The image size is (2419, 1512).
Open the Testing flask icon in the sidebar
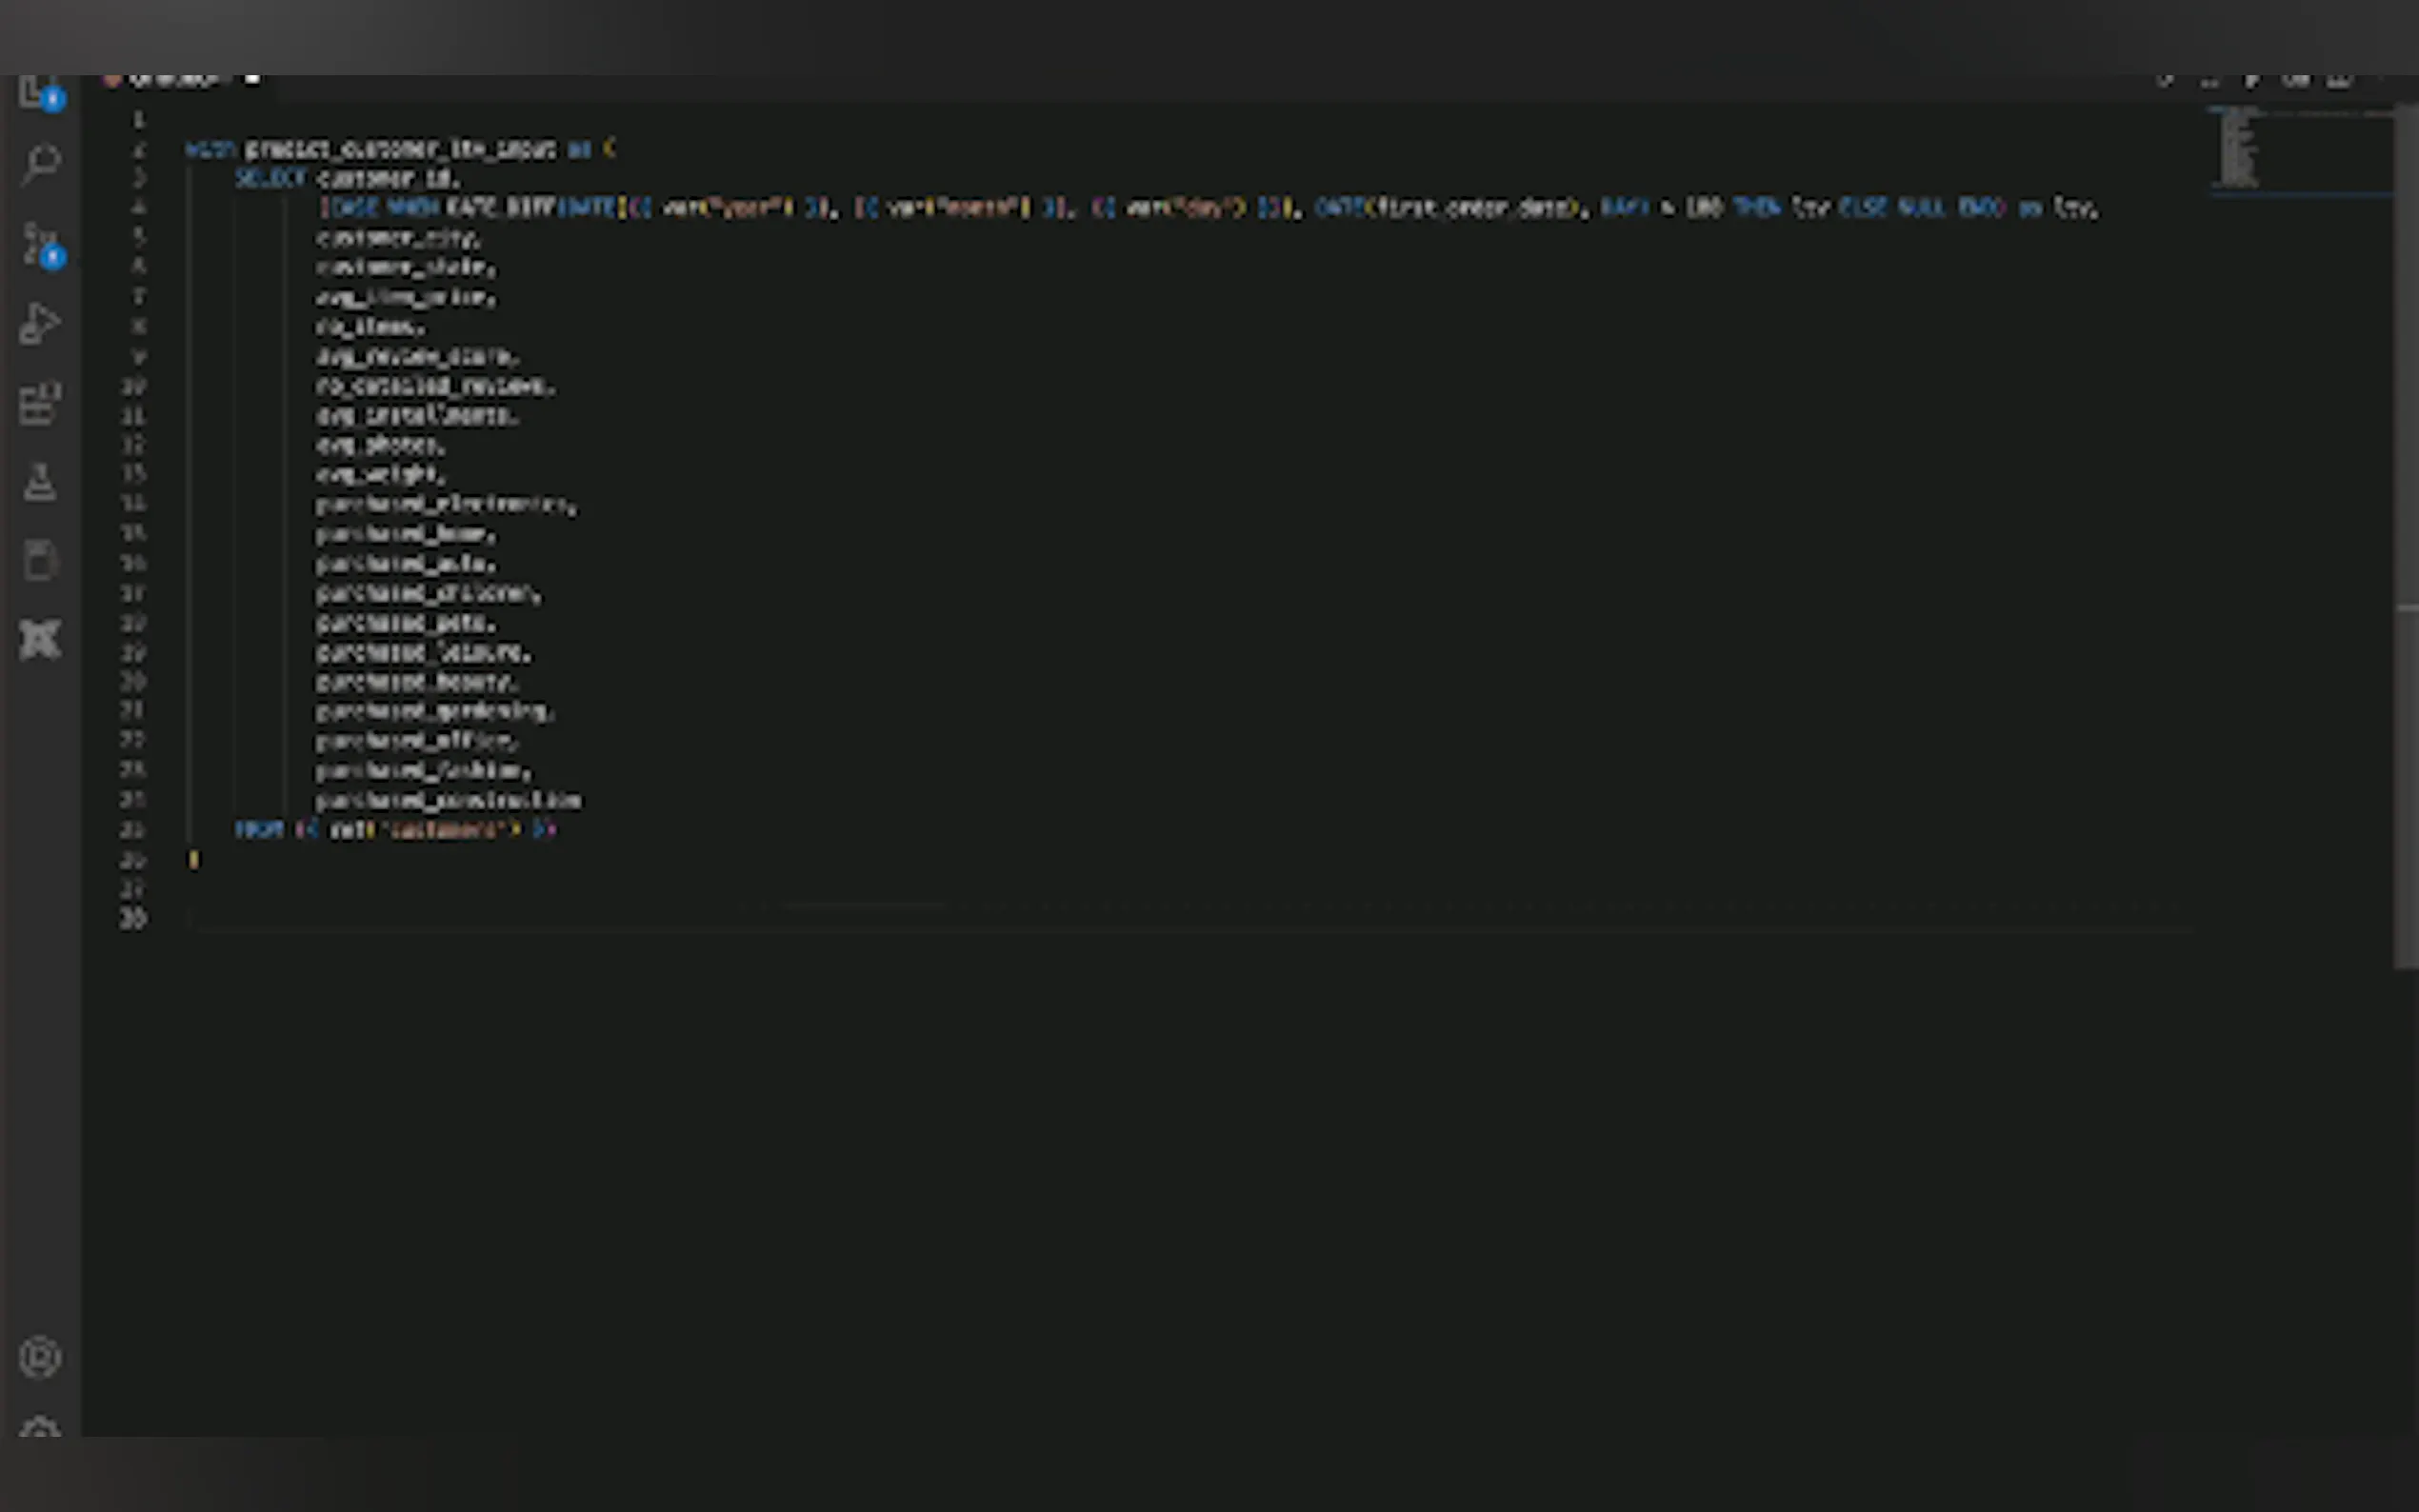[x=40, y=483]
